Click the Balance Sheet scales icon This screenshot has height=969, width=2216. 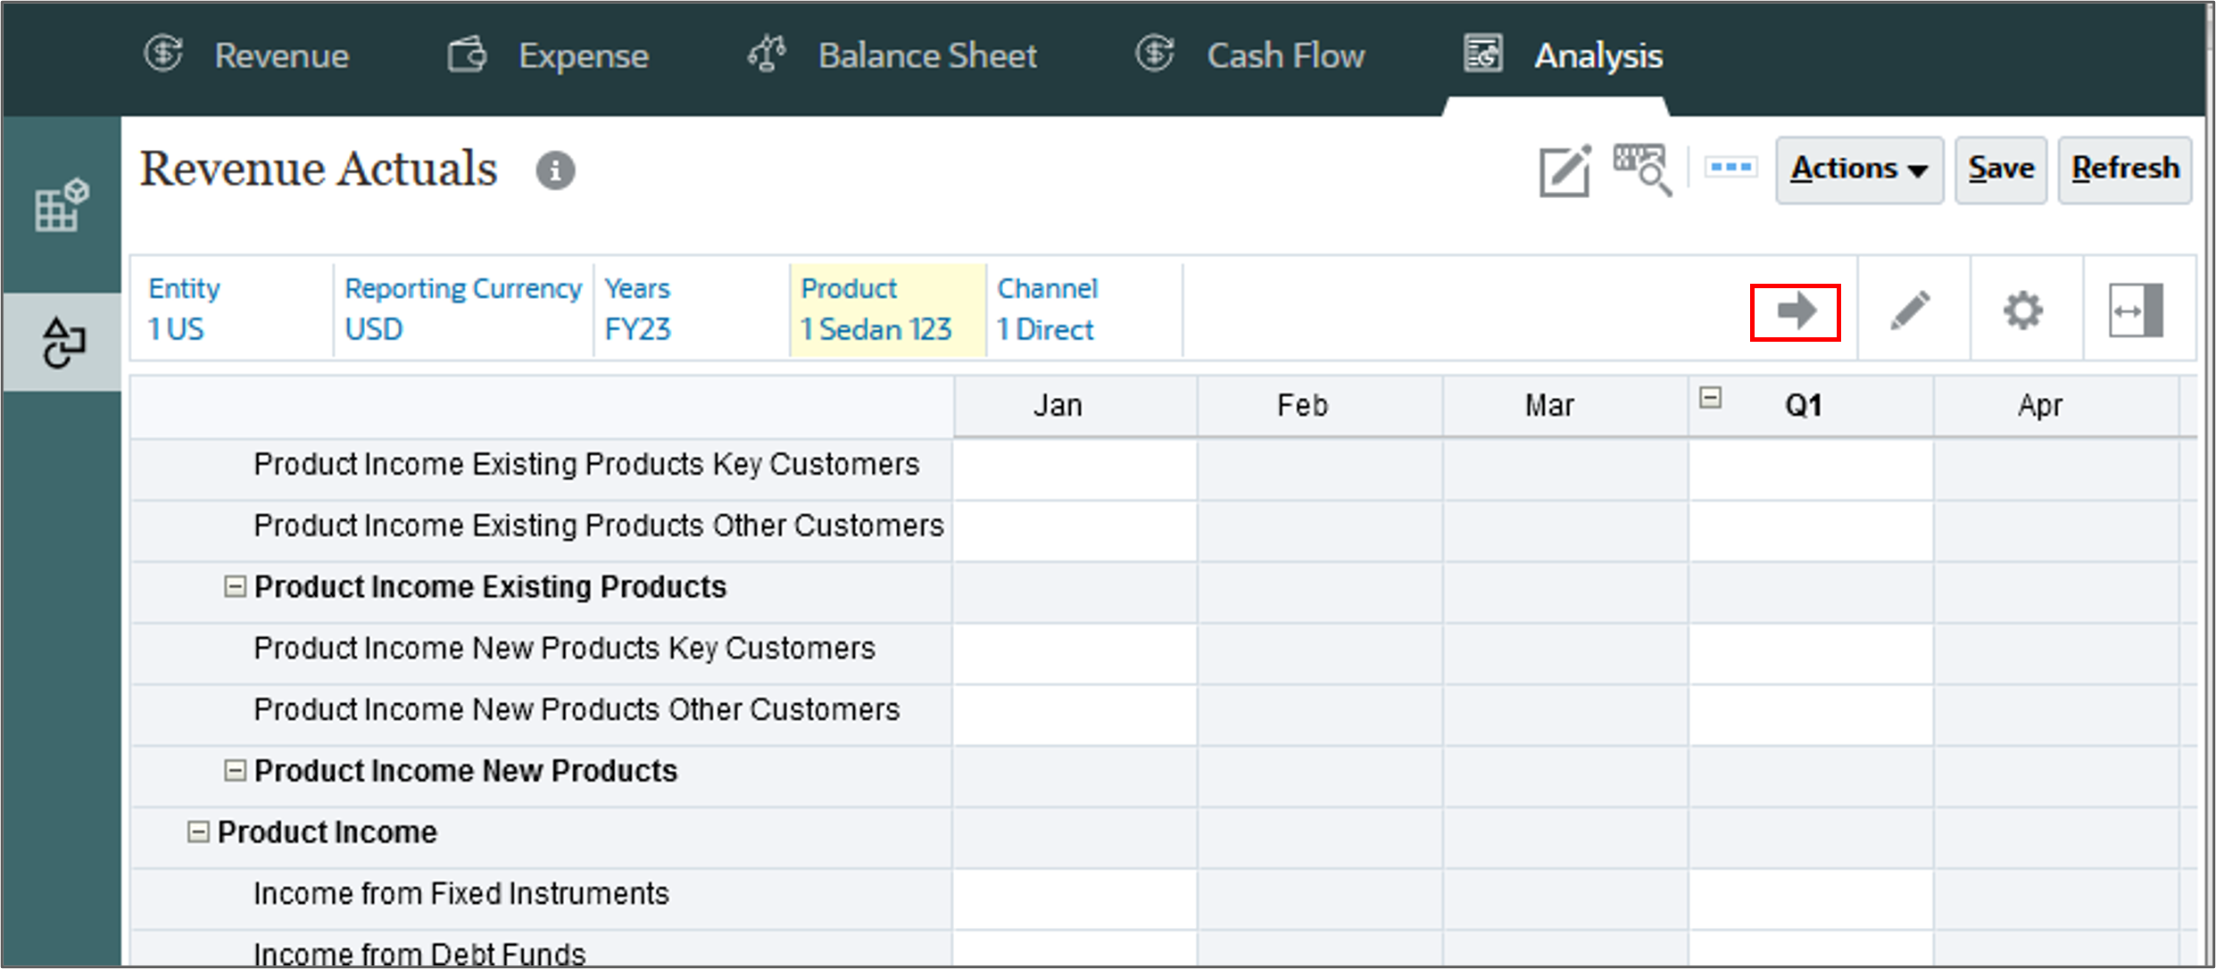[767, 54]
